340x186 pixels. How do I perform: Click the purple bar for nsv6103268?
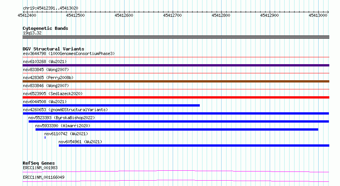(x=176, y=65)
